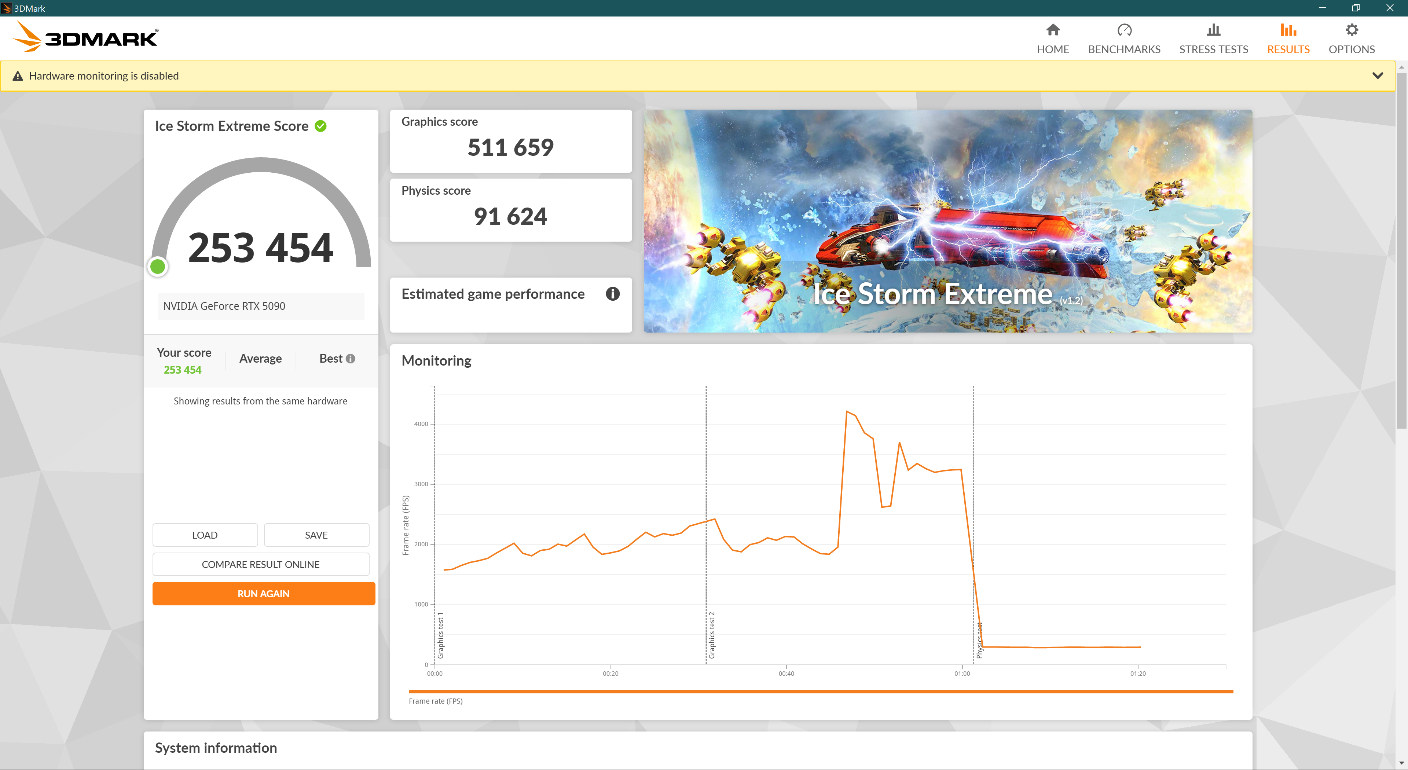Click the vertical scrollbar thumb

[x=1401, y=250]
